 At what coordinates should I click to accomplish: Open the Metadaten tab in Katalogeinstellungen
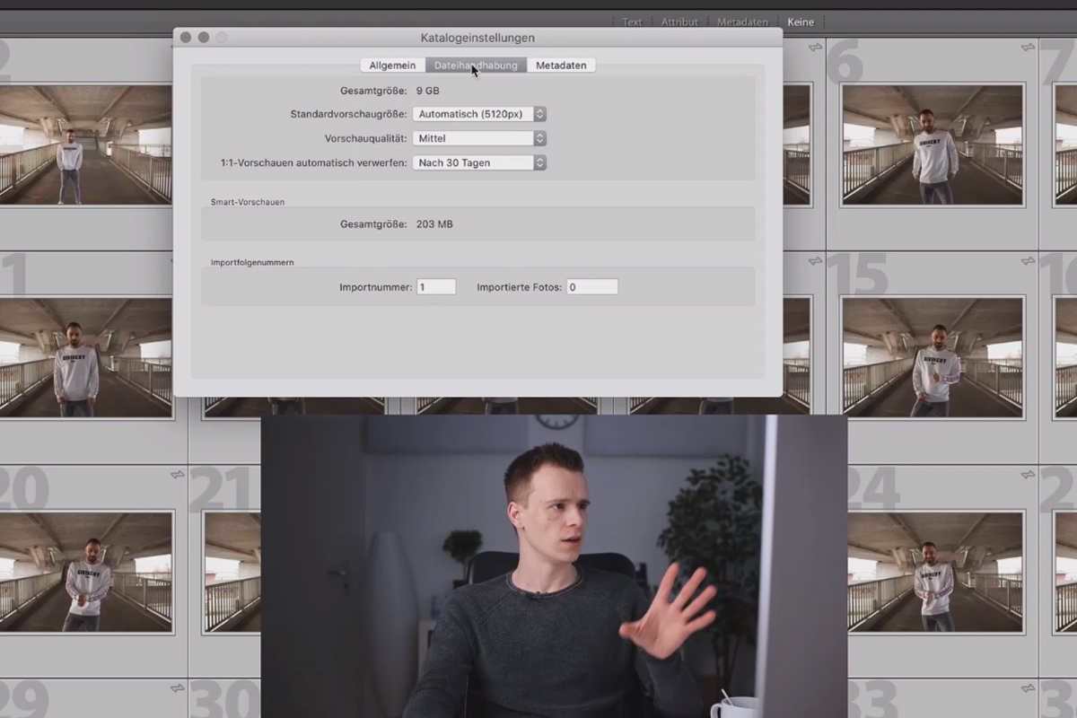point(561,66)
